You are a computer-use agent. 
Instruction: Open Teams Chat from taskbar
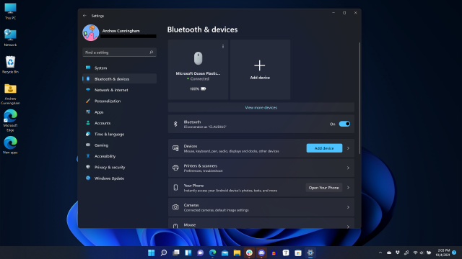tap(201, 253)
